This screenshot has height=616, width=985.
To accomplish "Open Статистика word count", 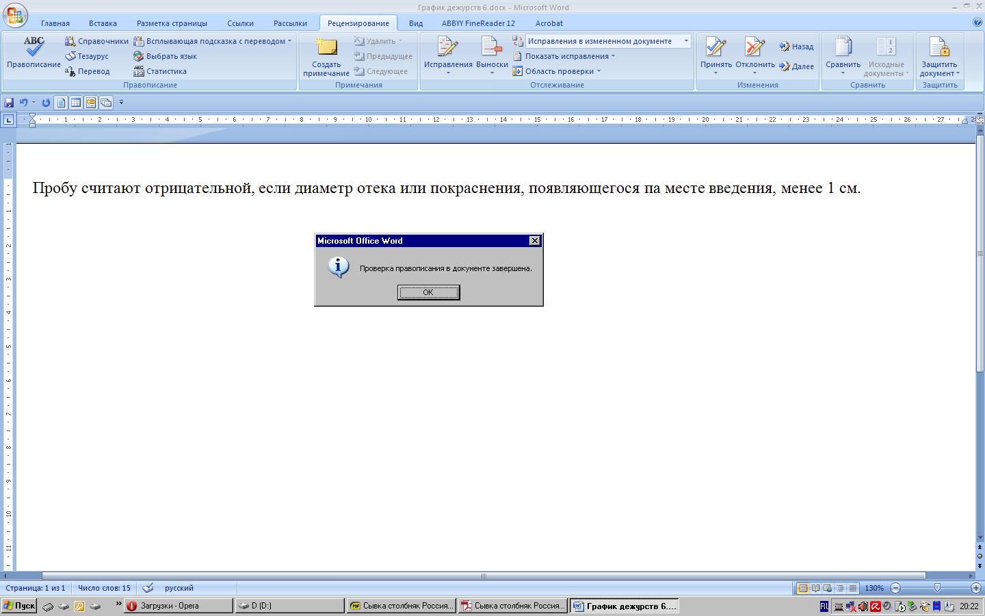I will 159,71.
